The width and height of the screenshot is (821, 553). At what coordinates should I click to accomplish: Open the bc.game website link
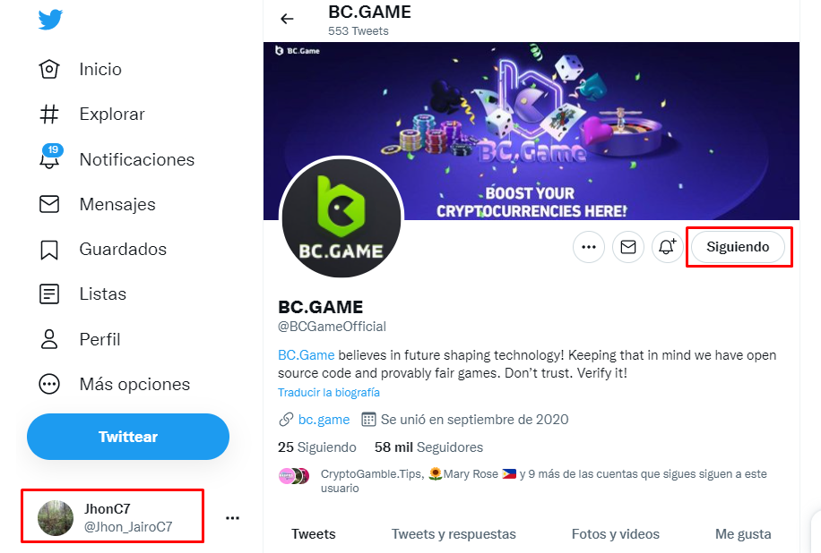tap(323, 419)
